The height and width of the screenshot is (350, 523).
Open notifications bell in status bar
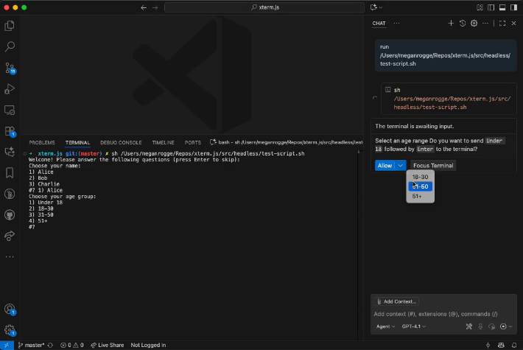pyautogui.click(x=514, y=345)
